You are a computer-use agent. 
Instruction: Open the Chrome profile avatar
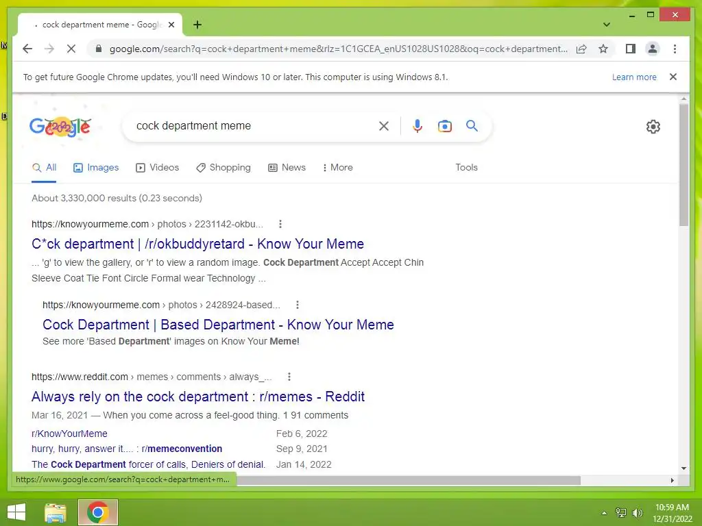[653, 49]
